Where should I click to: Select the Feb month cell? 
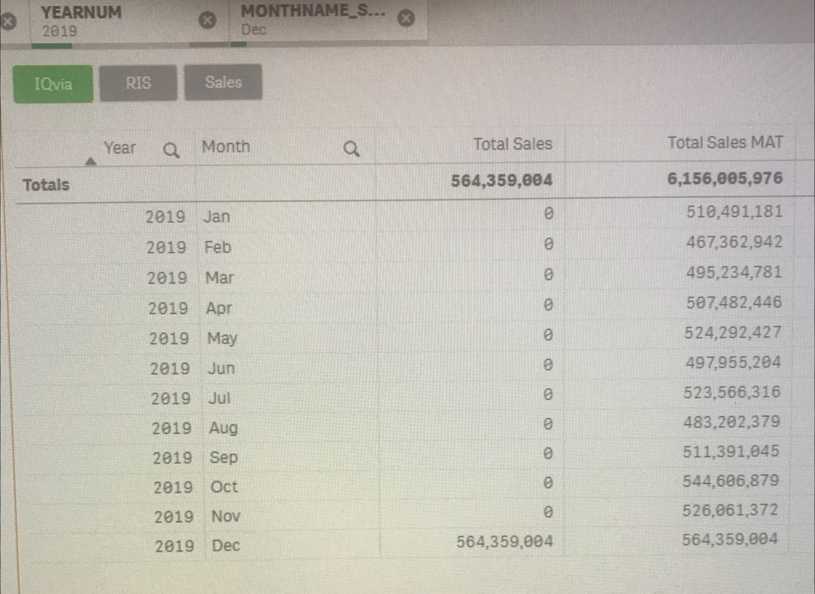(x=218, y=247)
